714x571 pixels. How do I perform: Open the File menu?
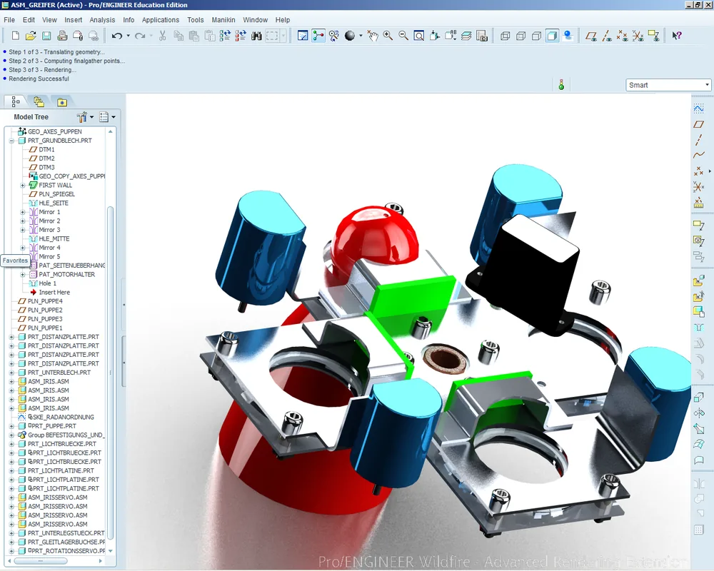click(9, 20)
